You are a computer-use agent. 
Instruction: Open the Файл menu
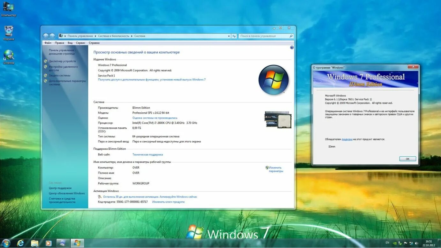pos(48,43)
